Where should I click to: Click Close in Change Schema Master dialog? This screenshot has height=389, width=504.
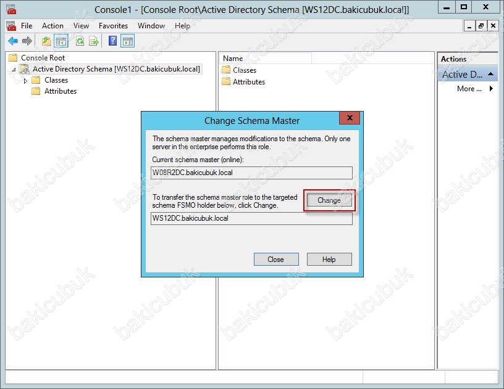click(276, 259)
